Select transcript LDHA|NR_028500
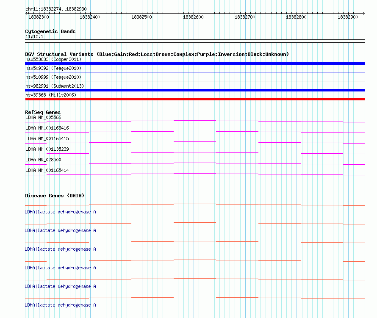 pyautogui.click(x=43, y=160)
